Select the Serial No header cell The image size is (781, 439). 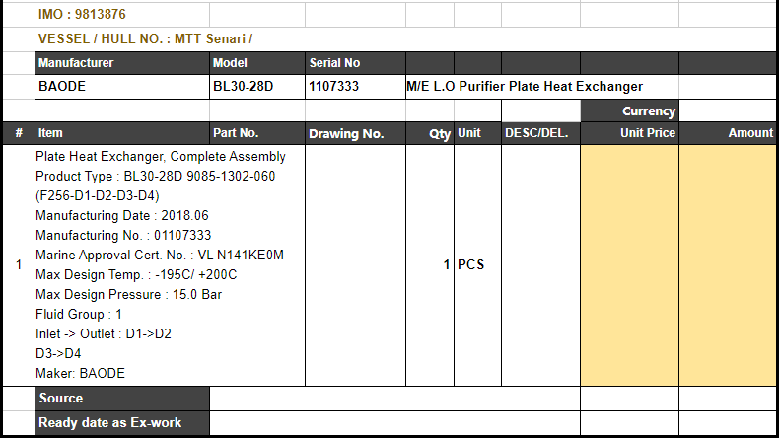pyautogui.click(x=355, y=63)
